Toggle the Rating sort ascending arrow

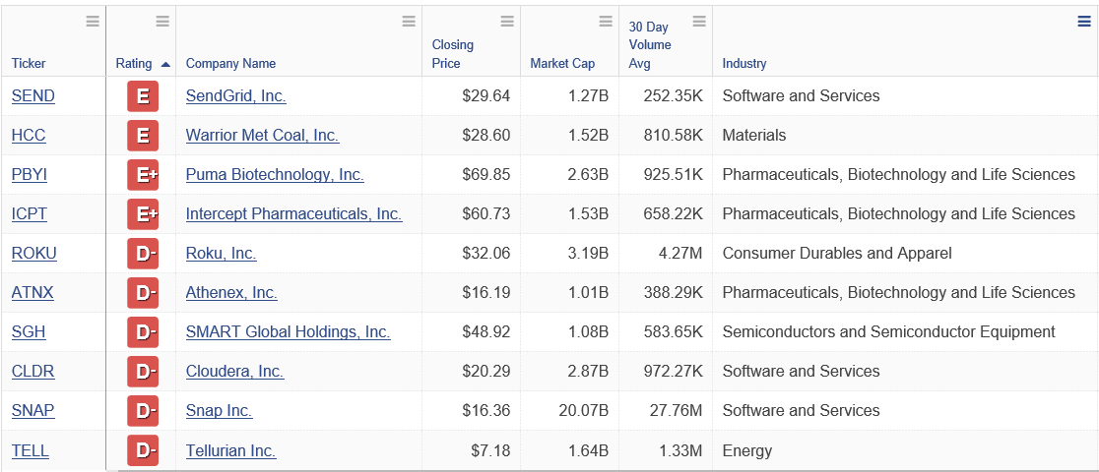[x=165, y=64]
